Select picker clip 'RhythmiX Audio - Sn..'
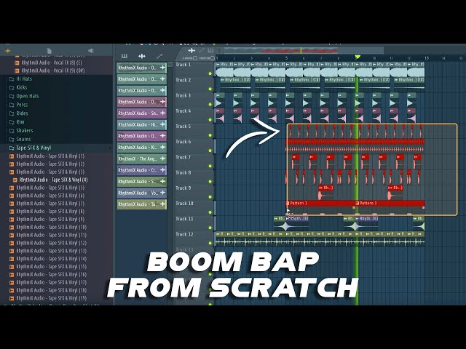 [142, 113]
